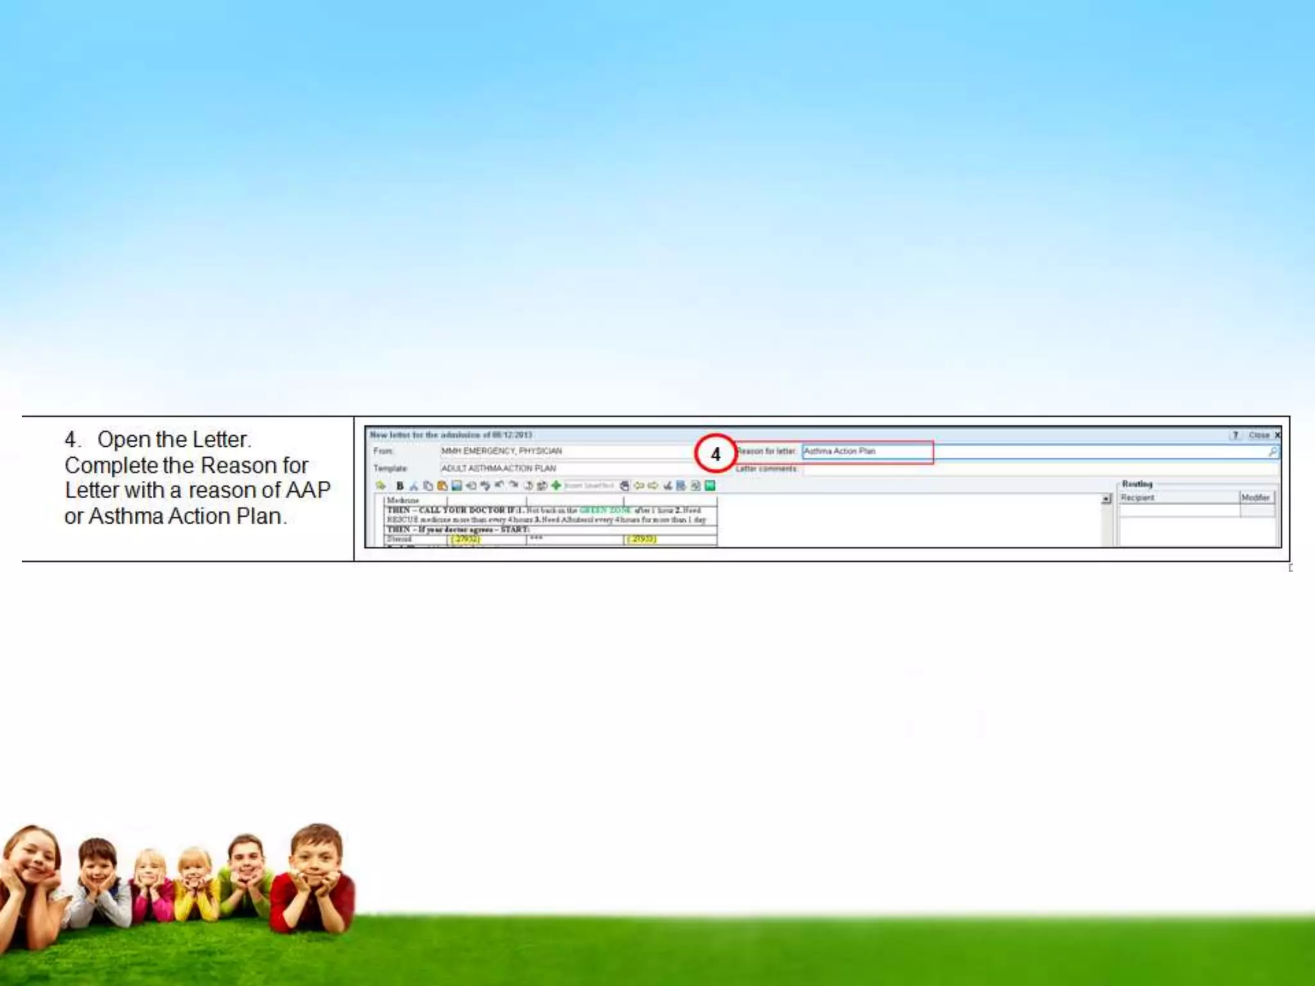Click the yellow highlighted Steroid field

point(465,539)
